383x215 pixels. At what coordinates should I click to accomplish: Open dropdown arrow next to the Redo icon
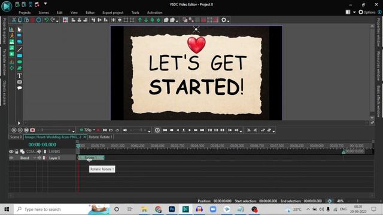(57, 21)
